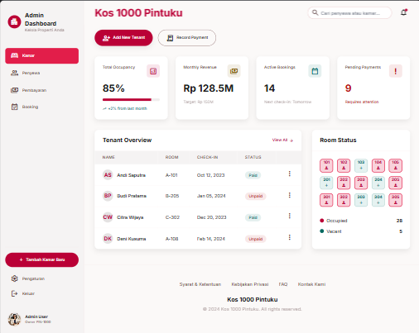Select occupied room 305 tile
Viewport: 419px width, 333px height.
coord(396,200)
